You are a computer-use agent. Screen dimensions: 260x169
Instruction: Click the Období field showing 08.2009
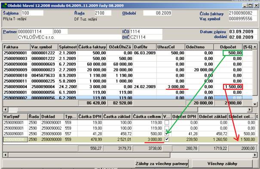[x=157, y=13]
